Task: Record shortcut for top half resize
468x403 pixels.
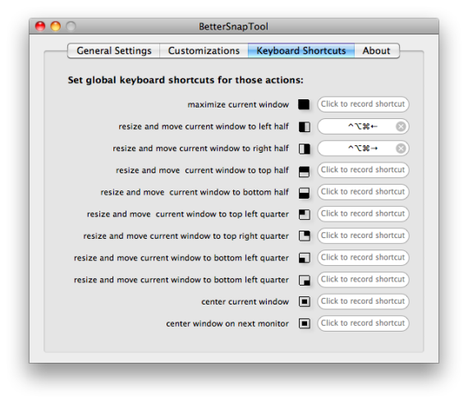Action: (x=363, y=170)
